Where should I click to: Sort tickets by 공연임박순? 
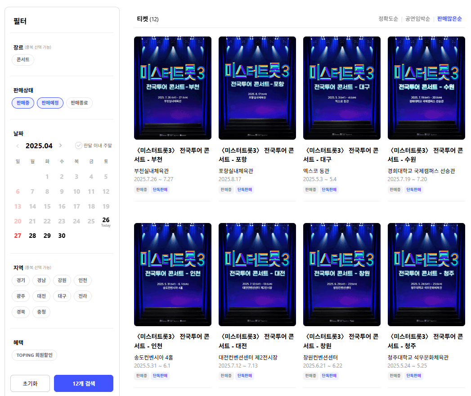pyautogui.click(x=417, y=19)
